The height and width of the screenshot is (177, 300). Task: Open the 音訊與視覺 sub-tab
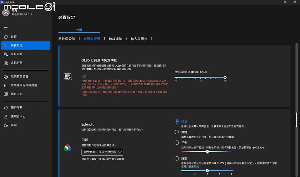click(92, 39)
